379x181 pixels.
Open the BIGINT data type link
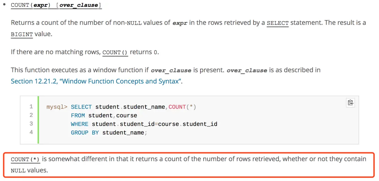pyautogui.click(x=22, y=34)
